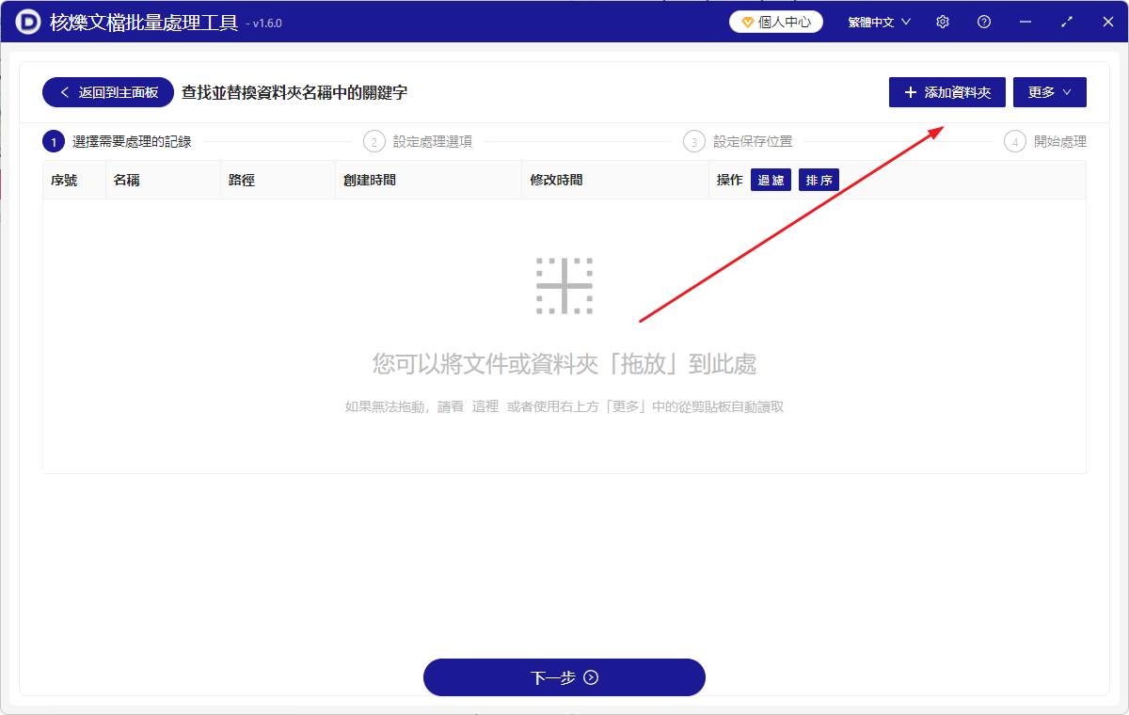Click the 排序 sort button
This screenshot has width=1129, height=715.
click(819, 179)
